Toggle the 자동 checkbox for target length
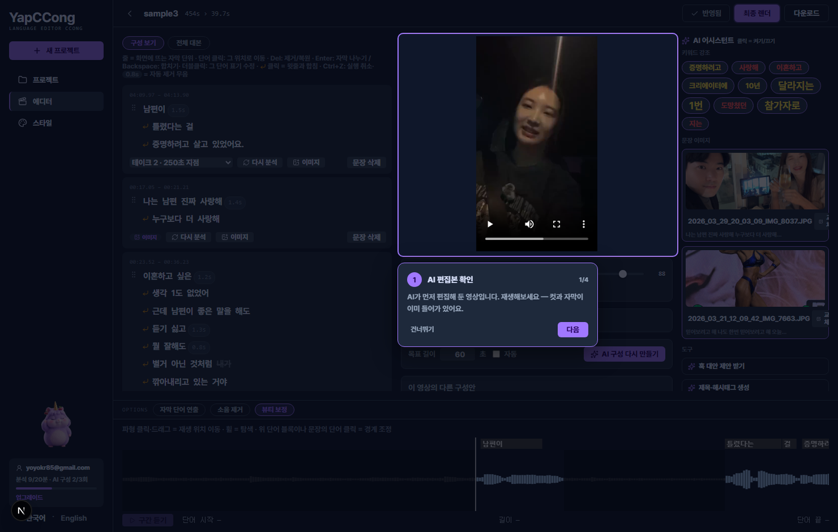 (x=496, y=354)
